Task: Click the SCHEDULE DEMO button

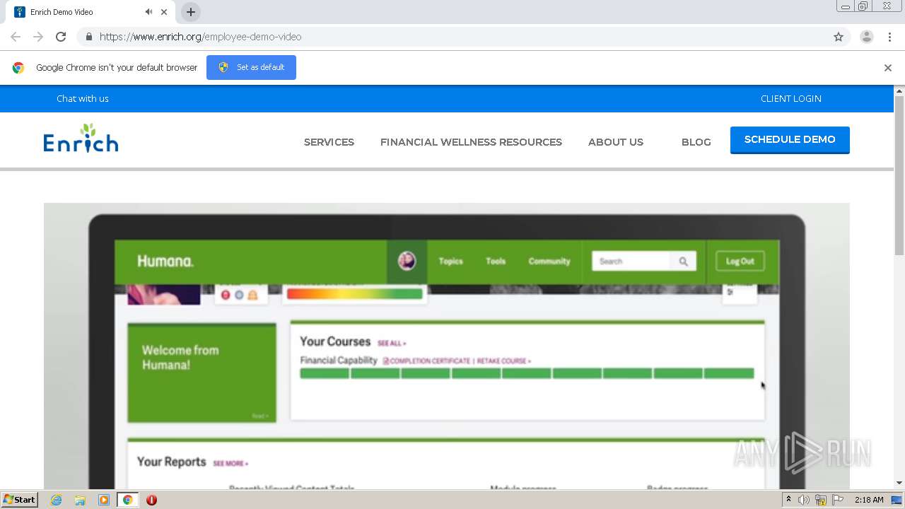Action: pyautogui.click(x=790, y=139)
